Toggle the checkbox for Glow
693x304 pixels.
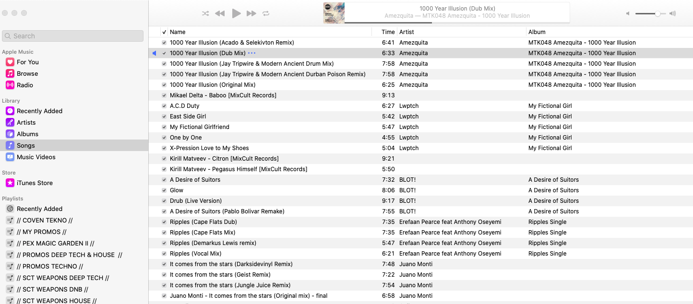tap(164, 190)
